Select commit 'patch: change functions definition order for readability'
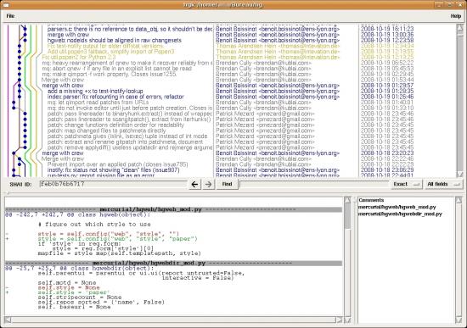Viewport: 467px width, 328px height. (x=115, y=125)
